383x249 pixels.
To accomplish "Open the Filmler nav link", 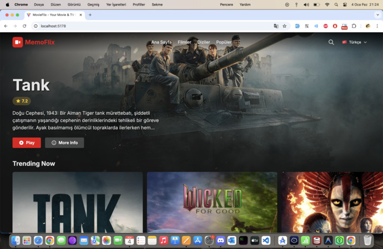I will coord(184,42).
